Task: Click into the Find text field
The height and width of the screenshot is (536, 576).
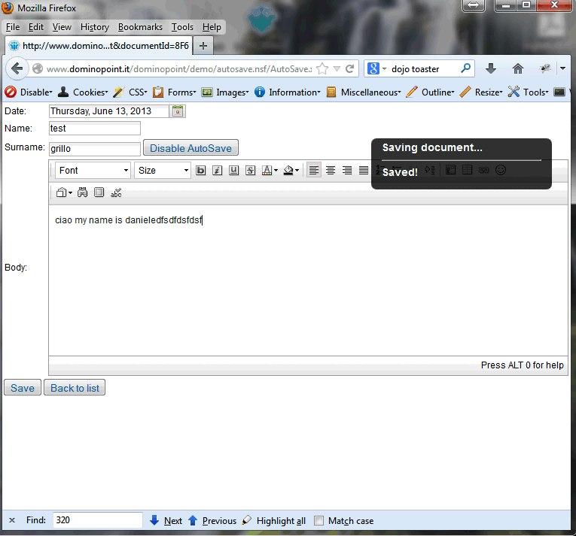Action: click(98, 520)
